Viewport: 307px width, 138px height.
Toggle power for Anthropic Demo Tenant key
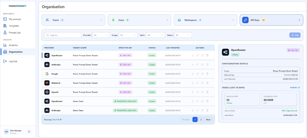tap(193, 65)
